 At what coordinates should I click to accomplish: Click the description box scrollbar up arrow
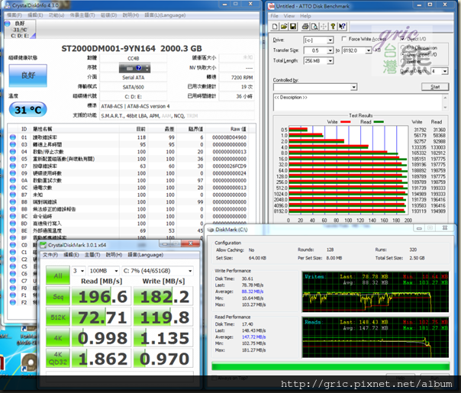(x=445, y=97)
